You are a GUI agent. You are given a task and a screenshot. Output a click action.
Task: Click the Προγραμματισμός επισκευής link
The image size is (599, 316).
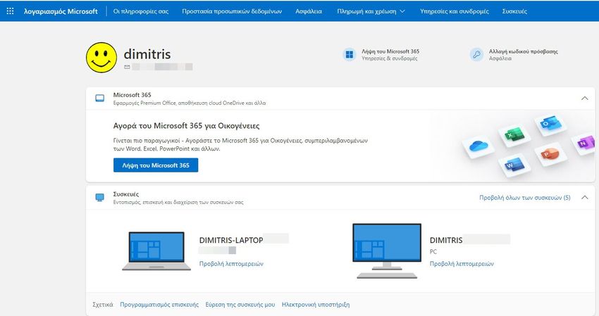159,305
